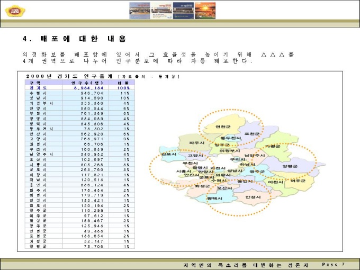
Task: Open the orange sunset cover thumbnail
Action: point(205,11)
